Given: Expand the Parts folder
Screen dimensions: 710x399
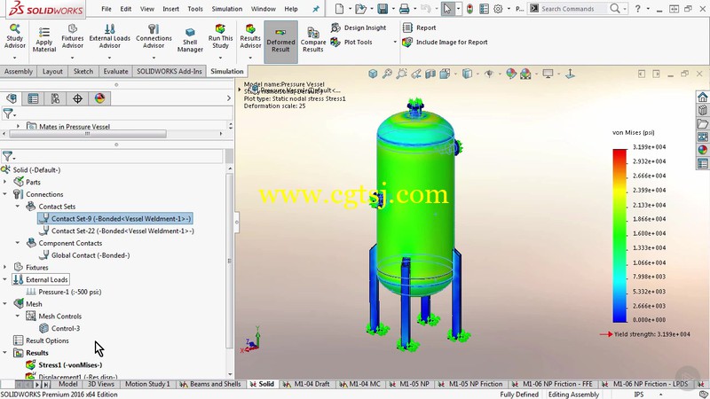Looking at the screenshot, I should [5, 182].
